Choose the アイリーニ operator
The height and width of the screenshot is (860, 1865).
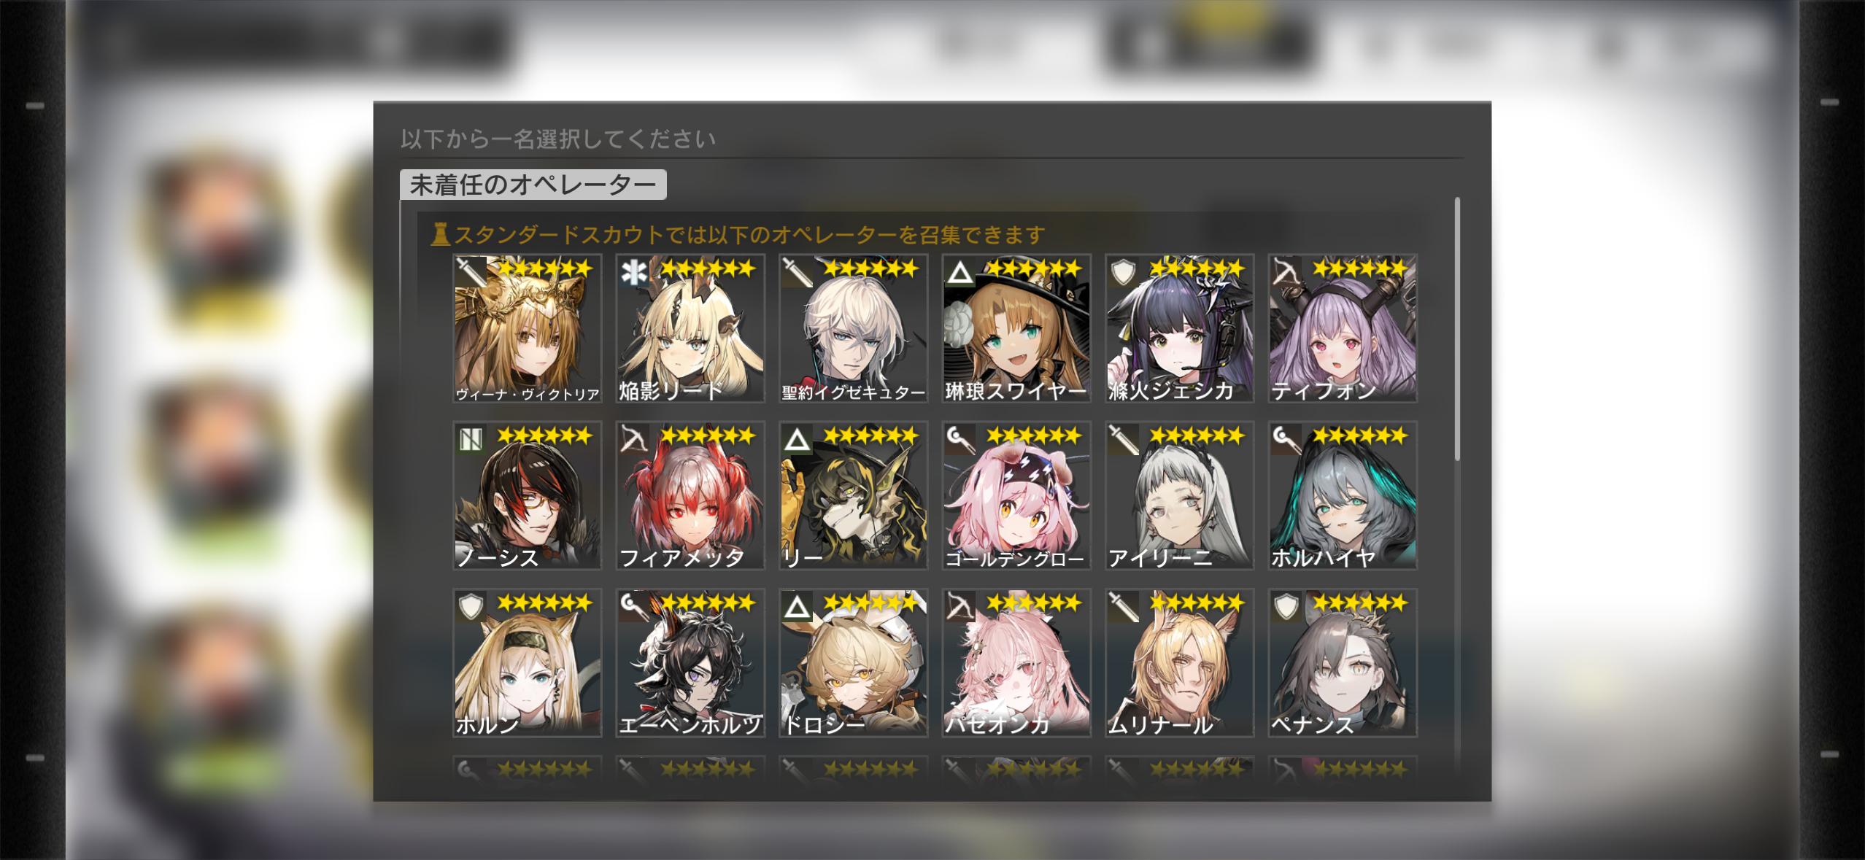[x=1179, y=495]
